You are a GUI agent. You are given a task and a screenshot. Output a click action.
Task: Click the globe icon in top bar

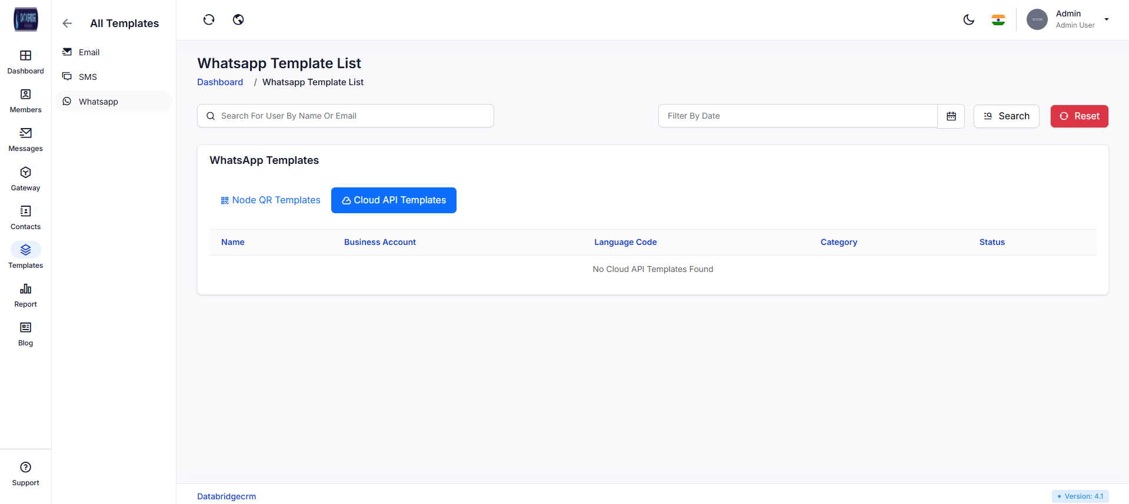(x=238, y=20)
